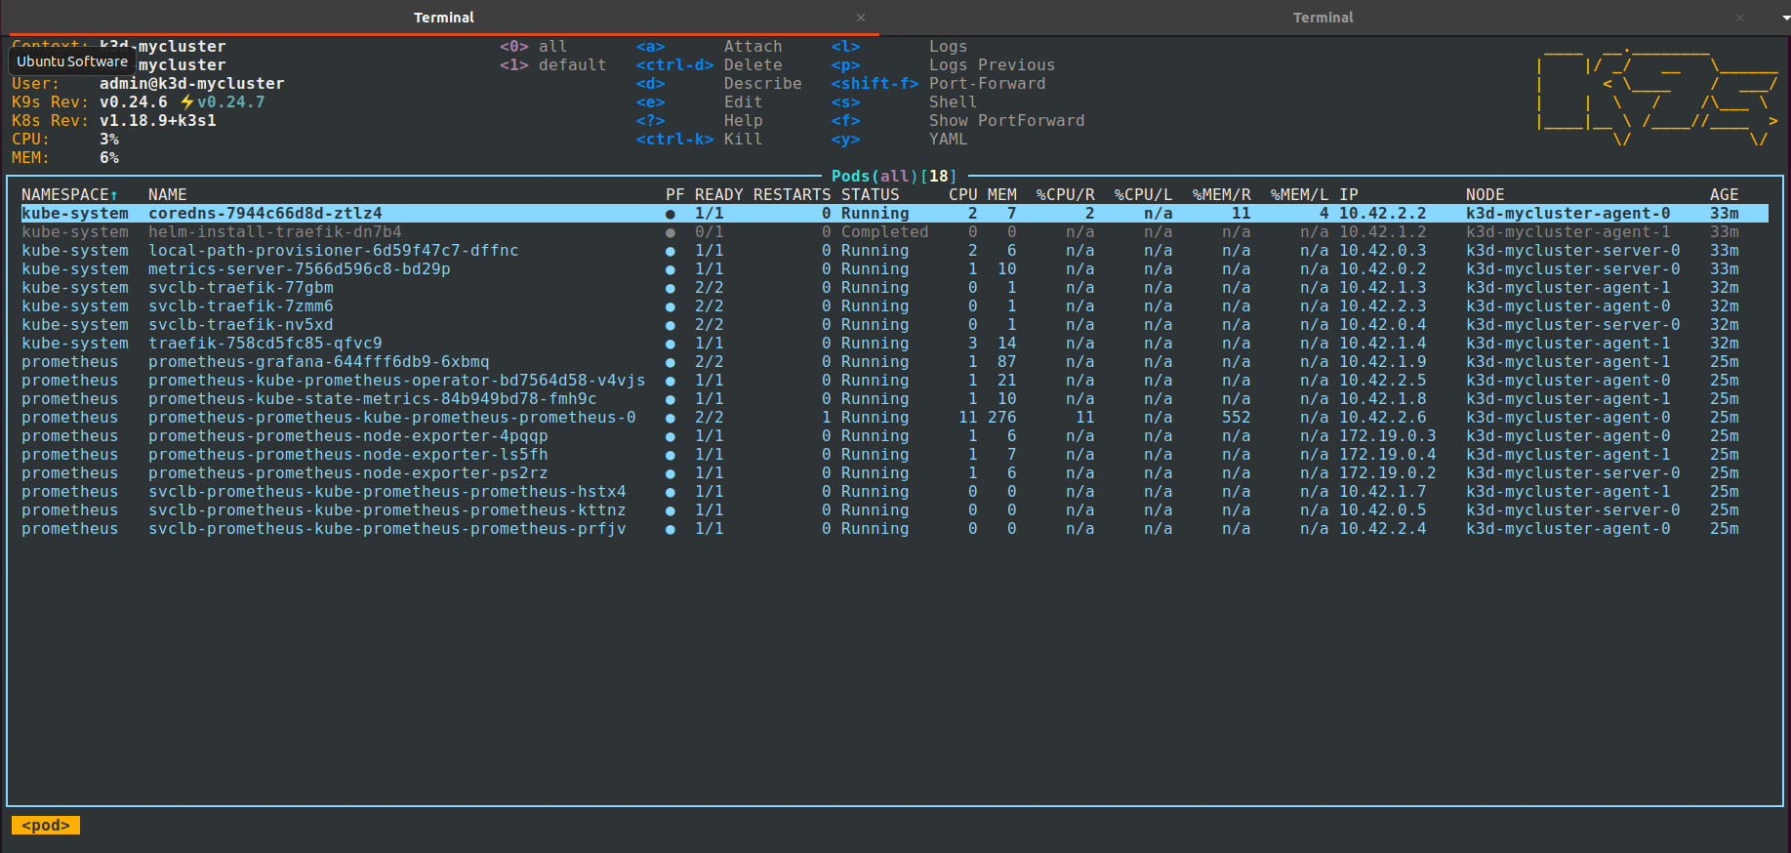Image resolution: width=1791 pixels, height=853 pixels.
Task: Select the svclb-prometheus pod ending kttnz
Action: pos(895,509)
